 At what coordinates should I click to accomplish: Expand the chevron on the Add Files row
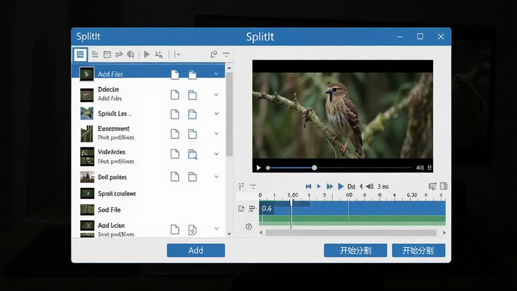[216, 74]
